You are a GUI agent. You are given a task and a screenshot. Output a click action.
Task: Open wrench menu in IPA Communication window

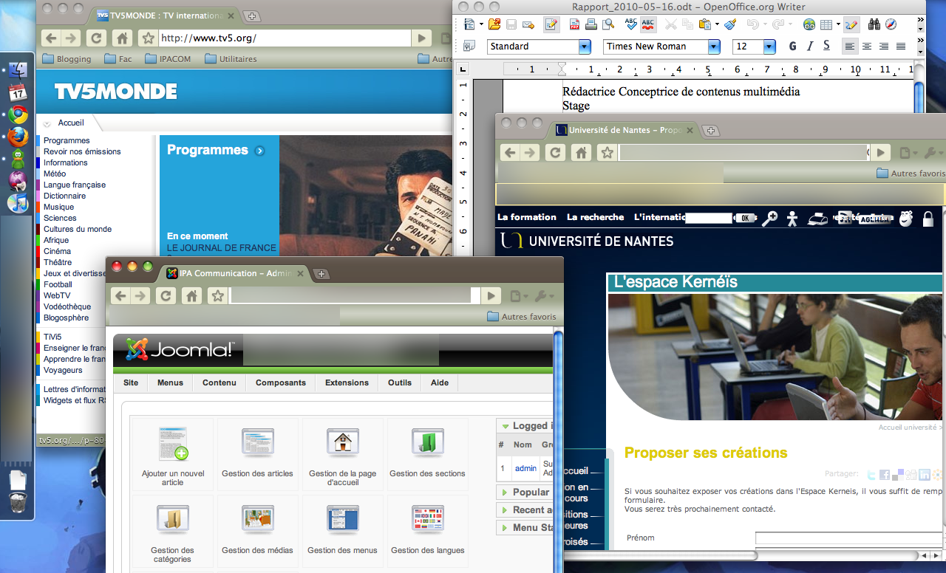point(542,296)
